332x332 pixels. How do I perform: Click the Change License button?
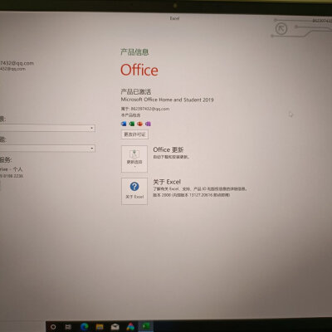(134, 134)
